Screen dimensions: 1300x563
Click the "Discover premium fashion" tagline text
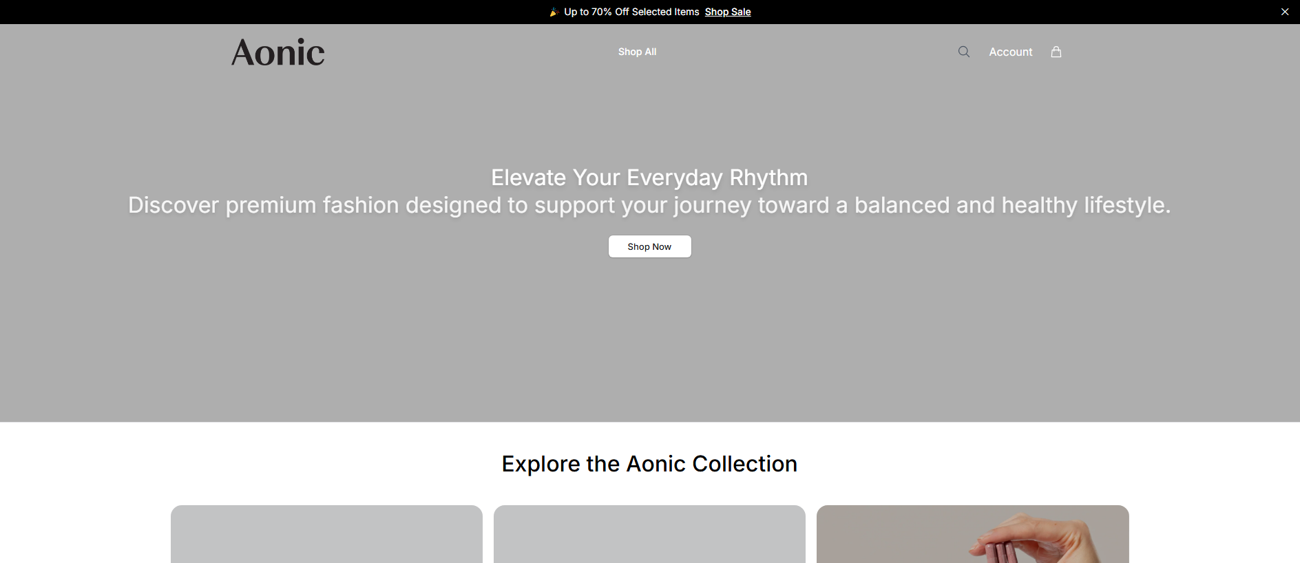click(x=649, y=205)
